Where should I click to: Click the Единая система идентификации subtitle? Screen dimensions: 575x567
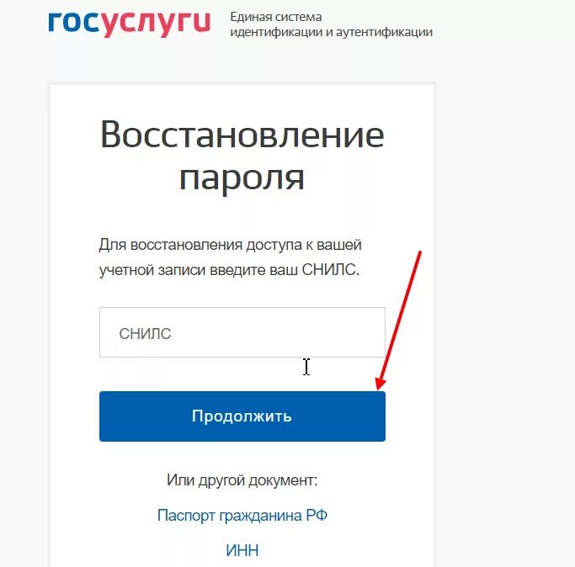[331, 24]
